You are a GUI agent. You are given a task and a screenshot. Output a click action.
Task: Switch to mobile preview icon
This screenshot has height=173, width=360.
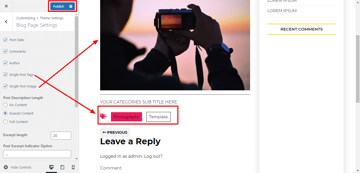click(73, 167)
